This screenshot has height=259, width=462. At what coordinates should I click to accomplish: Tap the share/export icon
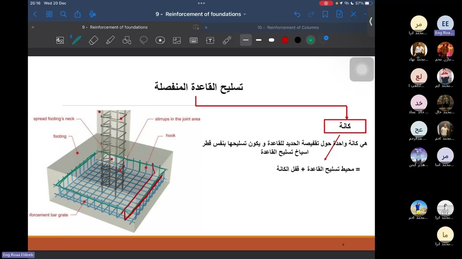(78, 14)
